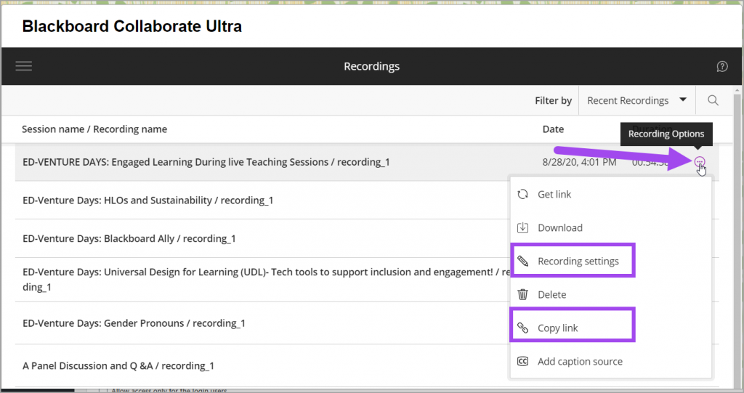This screenshot has height=393, width=744.
Task: Sort by the Date column header
Action: [553, 129]
